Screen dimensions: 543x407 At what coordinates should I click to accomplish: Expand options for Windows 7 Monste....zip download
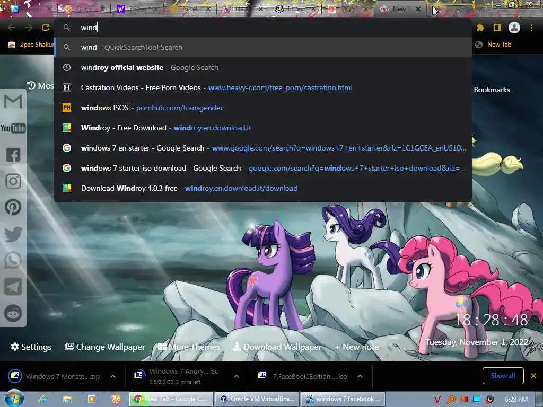coord(113,376)
